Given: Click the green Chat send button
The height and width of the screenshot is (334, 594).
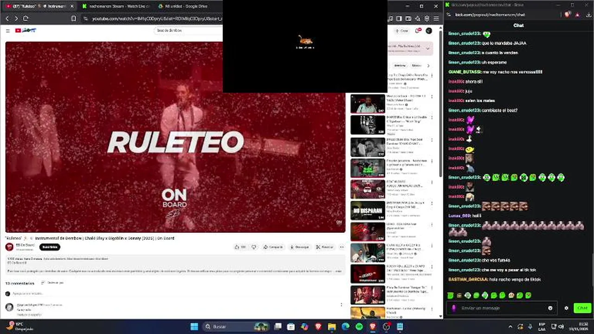Looking at the screenshot, I should pos(582,308).
